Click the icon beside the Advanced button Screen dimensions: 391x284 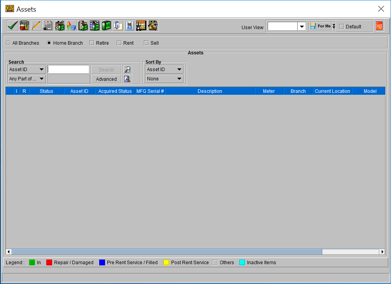pos(127,79)
